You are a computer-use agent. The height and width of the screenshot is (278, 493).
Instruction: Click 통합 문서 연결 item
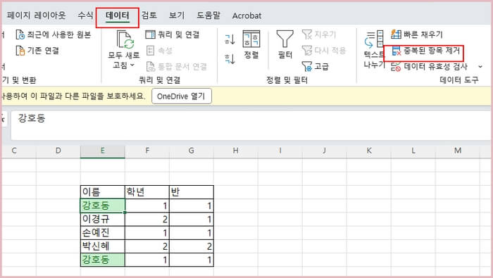(176, 67)
